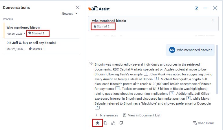The height and width of the screenshot is (130, 223).
Task: Copy the answer with the copy icon
Action: 105,123
